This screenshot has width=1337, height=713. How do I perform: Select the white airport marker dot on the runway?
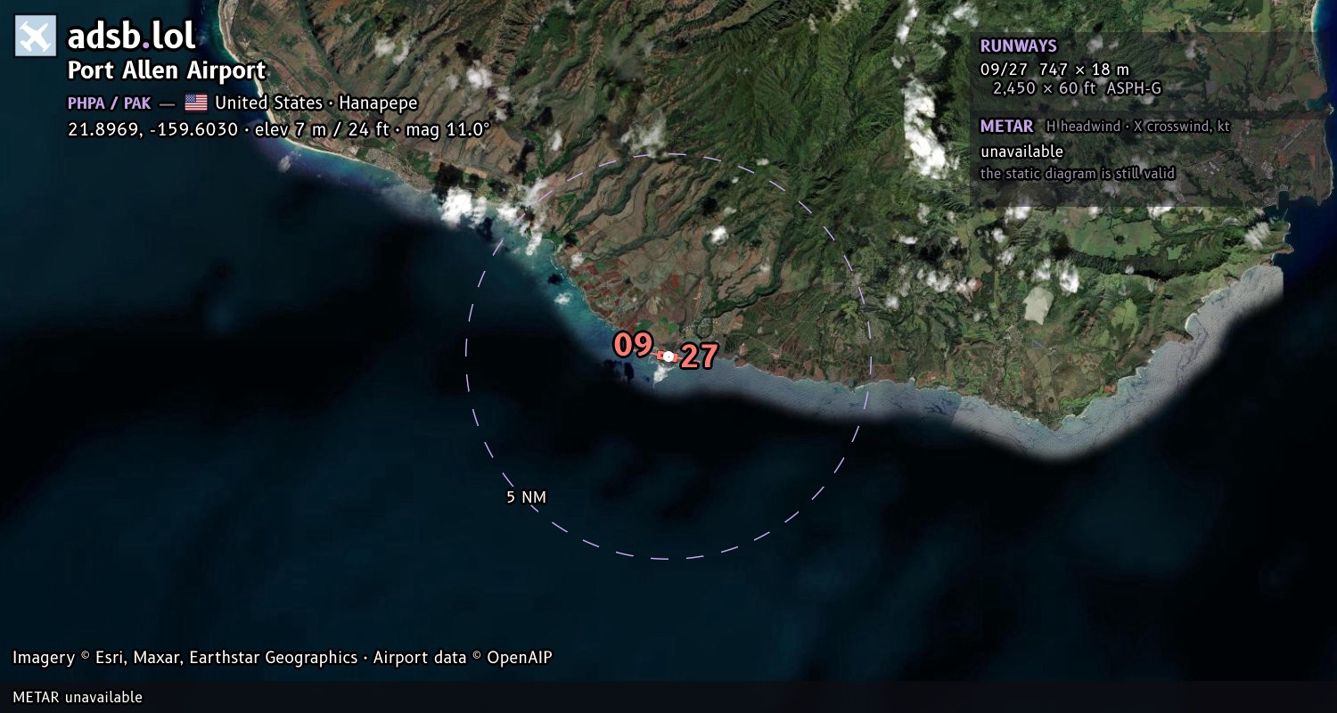click(x=668, y=356)
